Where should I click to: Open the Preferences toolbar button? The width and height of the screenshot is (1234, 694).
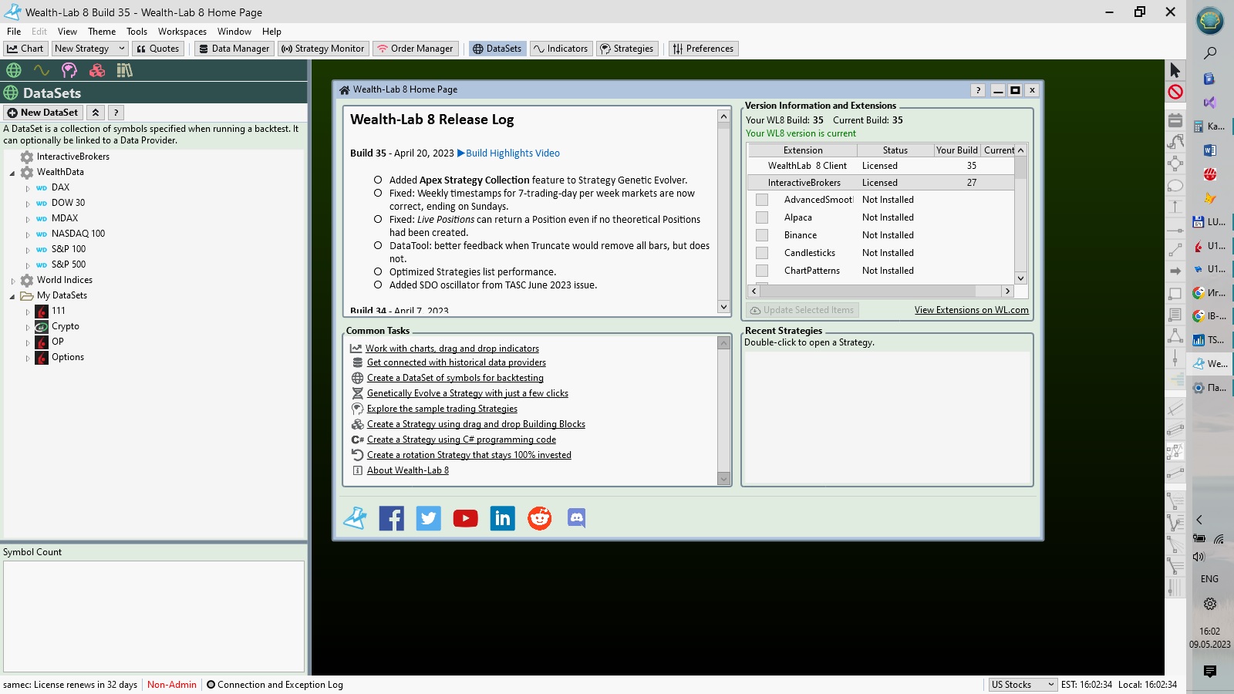tap(703, 49)
